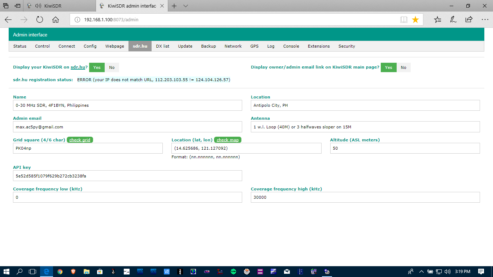This screenshot has width=493, height=277.
Task: Follow the sdr.hu hyperlink
Action: coord(78,67)
